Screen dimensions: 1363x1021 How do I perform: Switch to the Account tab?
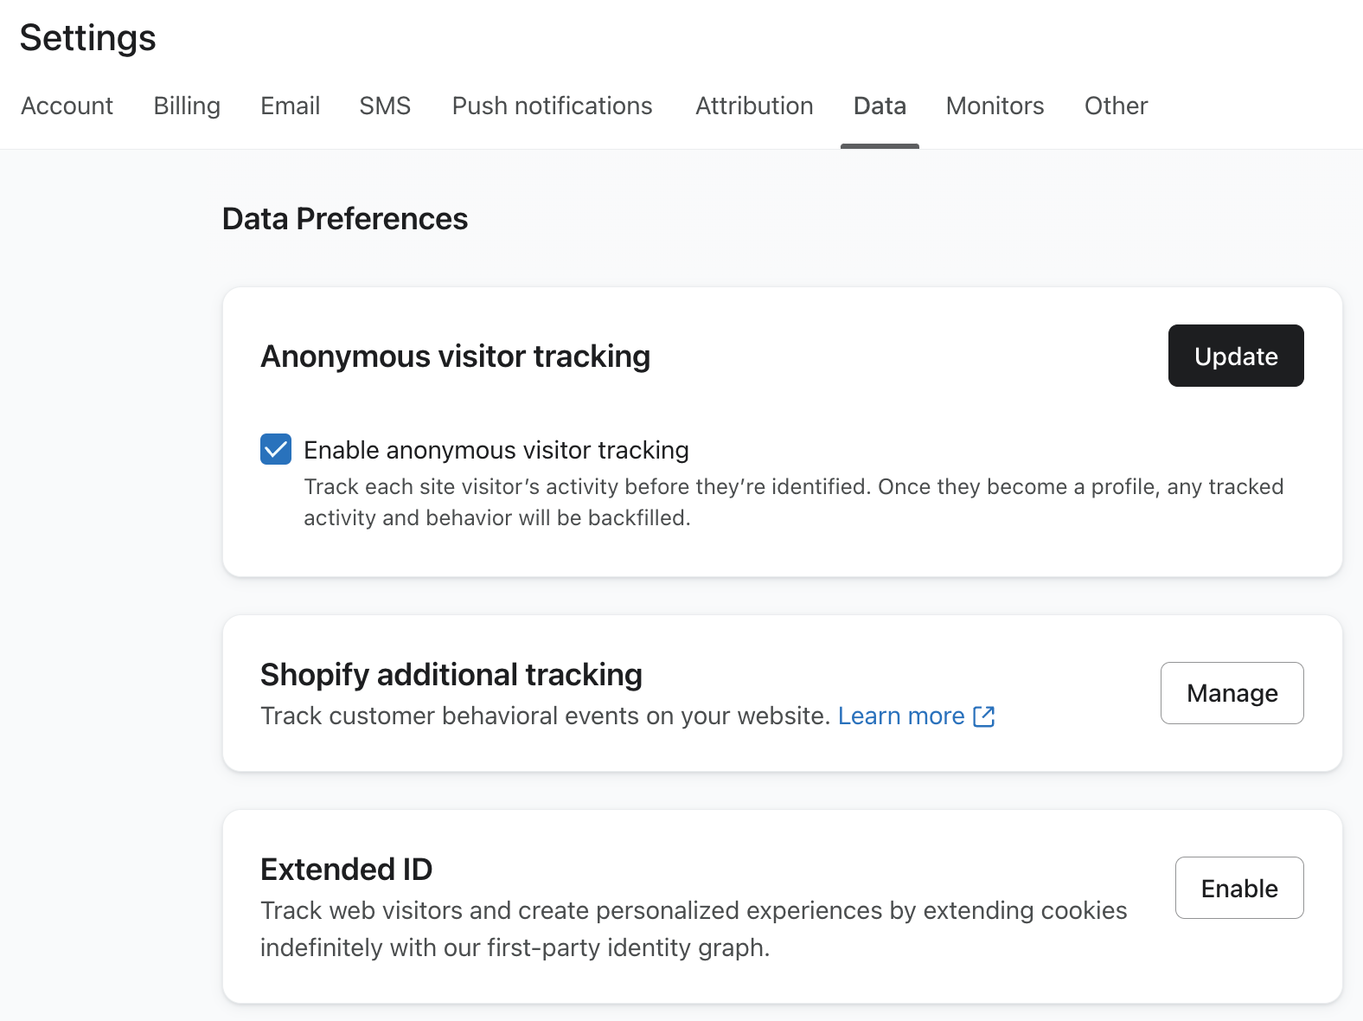pos(67,106)
